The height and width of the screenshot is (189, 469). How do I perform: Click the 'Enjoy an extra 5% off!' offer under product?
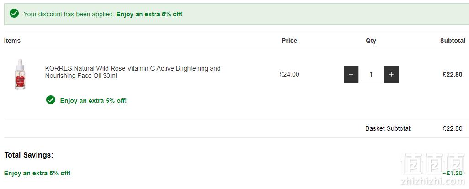[x=93, y=101]
